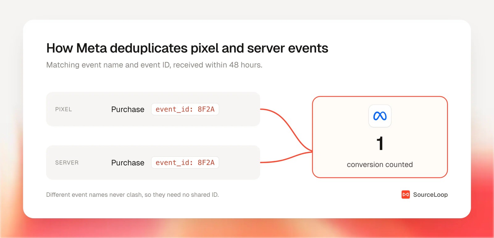Click the SourceLoop logo icon
This screenshot has height=238, width=494.
coord(406,195)
